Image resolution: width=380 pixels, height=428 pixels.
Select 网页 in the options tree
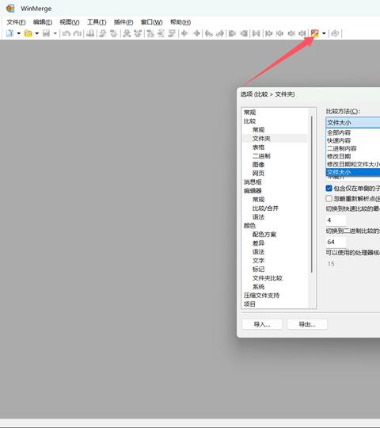pyautogui.click(x=258, y=174)
